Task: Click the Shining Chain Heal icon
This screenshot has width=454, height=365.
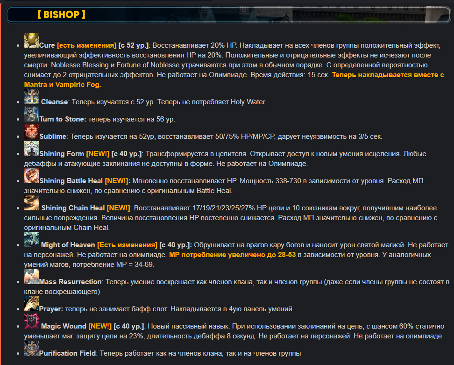Action: click(31, 203)
